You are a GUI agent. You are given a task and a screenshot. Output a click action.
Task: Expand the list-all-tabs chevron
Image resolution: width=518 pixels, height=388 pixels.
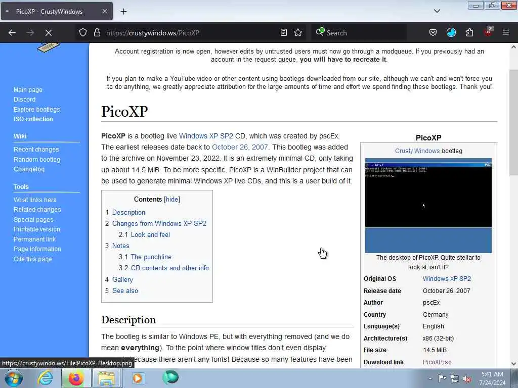[x=437, y=11]
